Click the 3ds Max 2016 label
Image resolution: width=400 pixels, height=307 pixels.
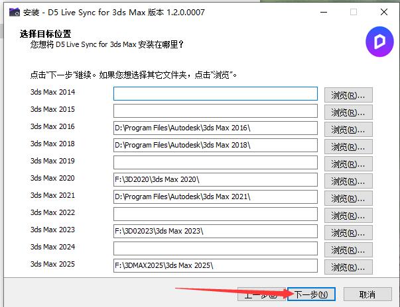tap(52, 126)
